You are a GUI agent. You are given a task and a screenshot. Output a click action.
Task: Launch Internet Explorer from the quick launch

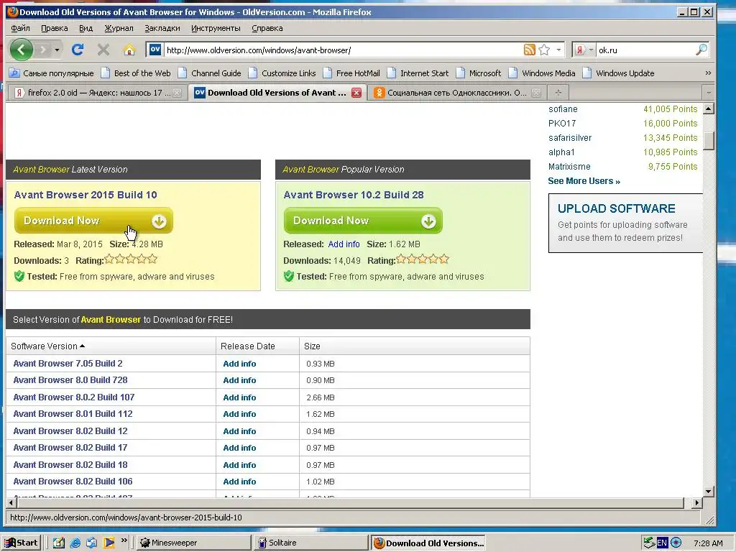point(75,543)
